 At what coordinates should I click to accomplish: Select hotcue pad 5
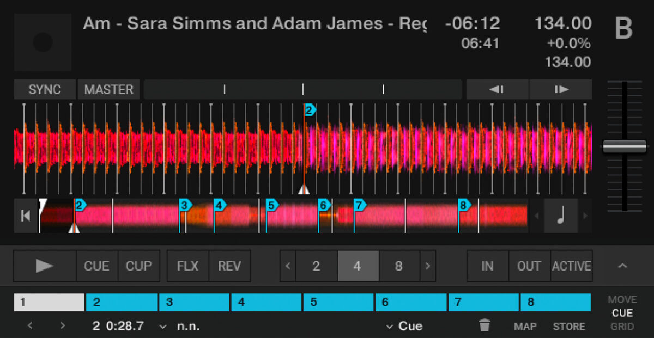pyautogui.click(x=338, y=302)
